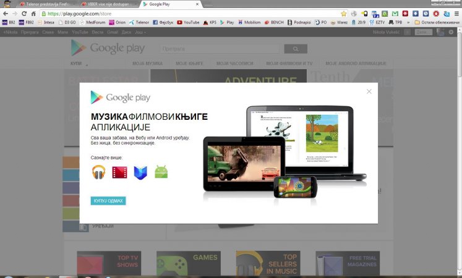Click the Google play logo in popup

click(x=121, y=98)
